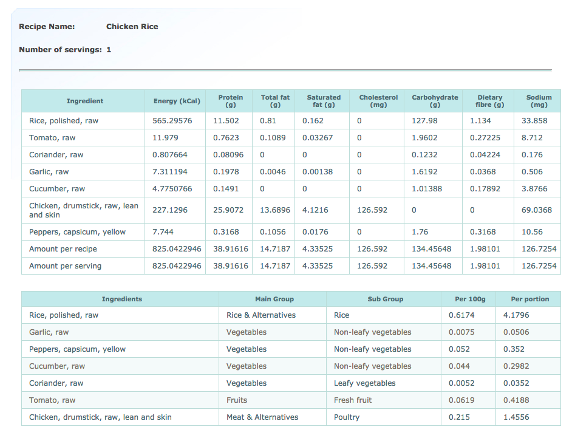Select the Leafy vegetables sub group cell
This screenshot has width=575, height=438.
[x=364, y=383]
